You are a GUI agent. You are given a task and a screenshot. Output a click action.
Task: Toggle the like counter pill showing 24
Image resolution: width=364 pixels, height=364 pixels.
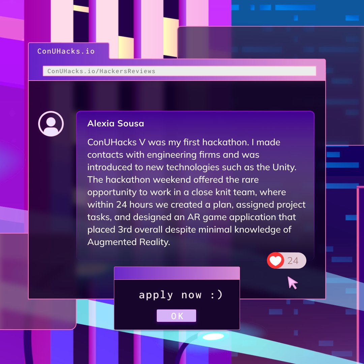[286, 260]
